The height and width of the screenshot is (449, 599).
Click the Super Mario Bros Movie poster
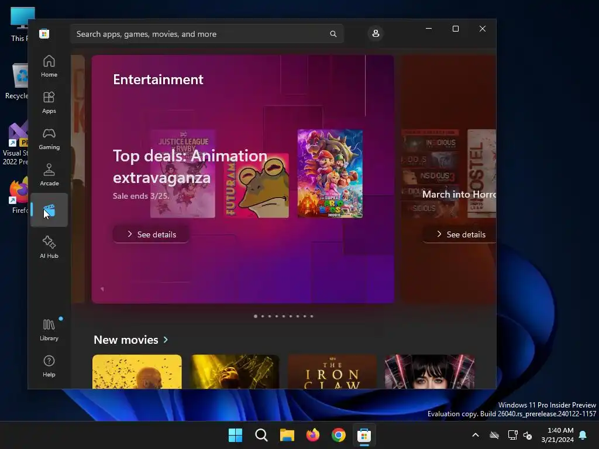[x=330, y=173]
